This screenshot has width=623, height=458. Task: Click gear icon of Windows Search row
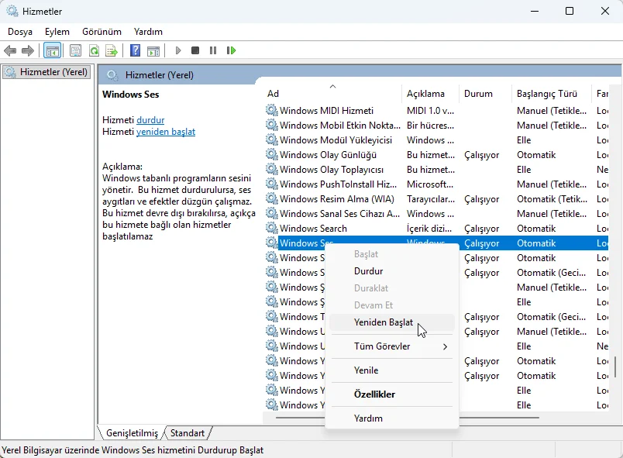(272, 228)
